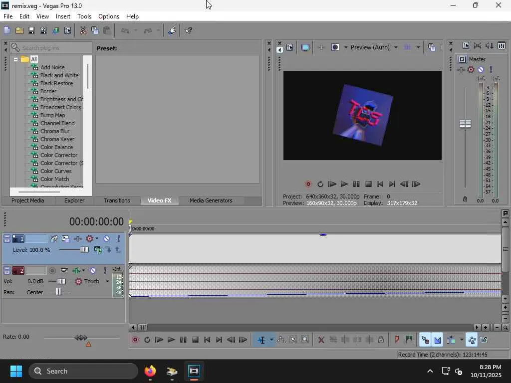Open Firefox from the taskbar
The image size is (511, 383).
tap(150, 371)
